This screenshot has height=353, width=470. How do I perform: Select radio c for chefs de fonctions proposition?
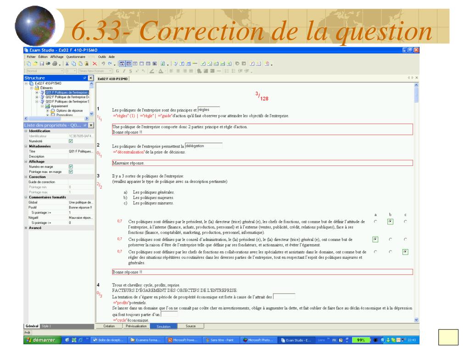(x=405, y=252)
